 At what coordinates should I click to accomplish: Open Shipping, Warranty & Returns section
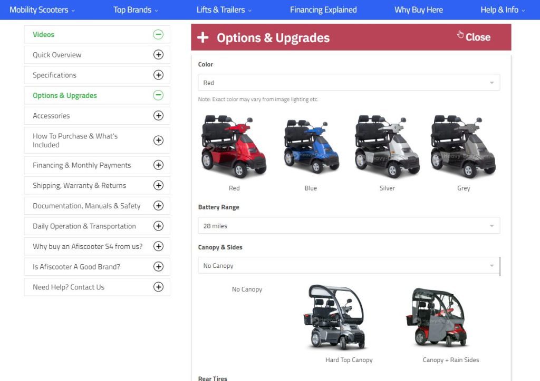point(97,185)
